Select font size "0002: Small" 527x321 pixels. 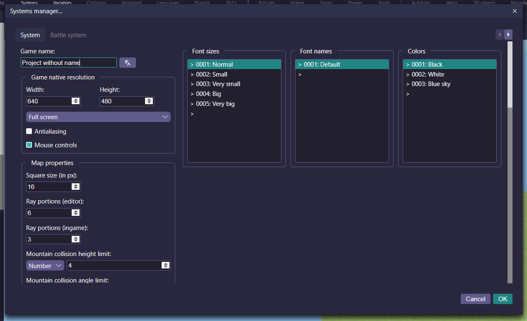coord(234,75)
